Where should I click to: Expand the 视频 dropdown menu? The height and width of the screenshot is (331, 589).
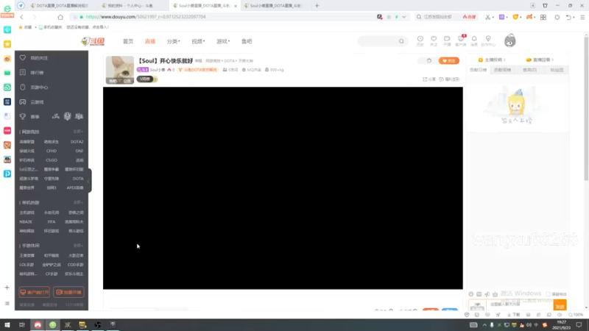tap(198, 41)
